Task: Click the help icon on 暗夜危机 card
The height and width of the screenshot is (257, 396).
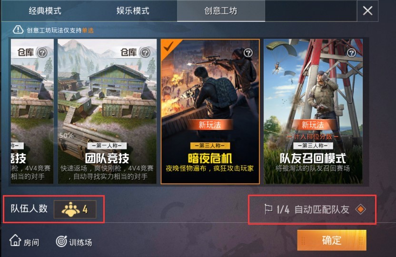Action: [x=248, y=53]
